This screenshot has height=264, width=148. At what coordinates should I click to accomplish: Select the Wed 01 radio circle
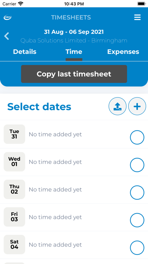click(x=137, y=165)
